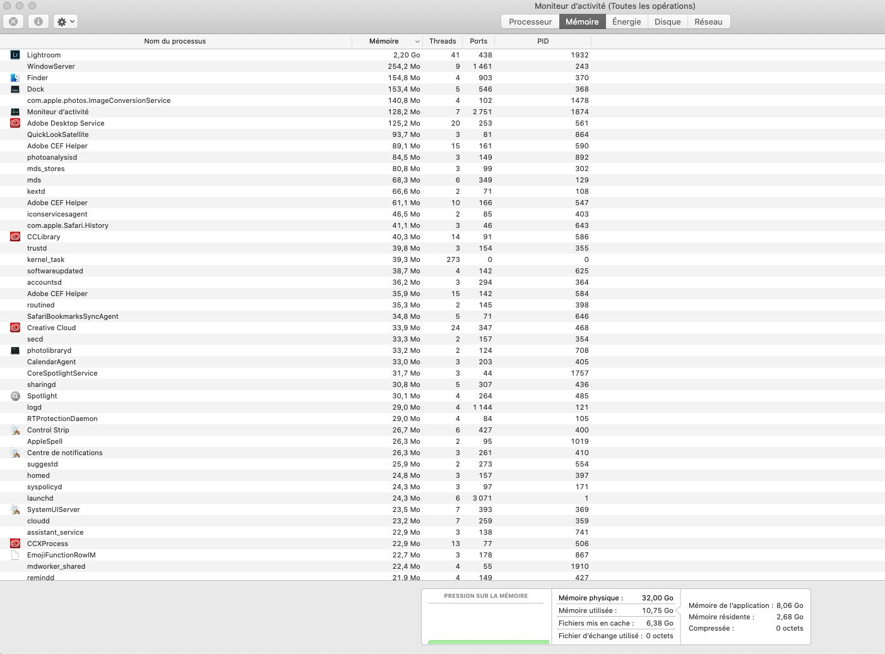Click the Lightroom app icon
The width and height of the screenshot is (885, 654).
pyautogui.click(x=15, y=55)
